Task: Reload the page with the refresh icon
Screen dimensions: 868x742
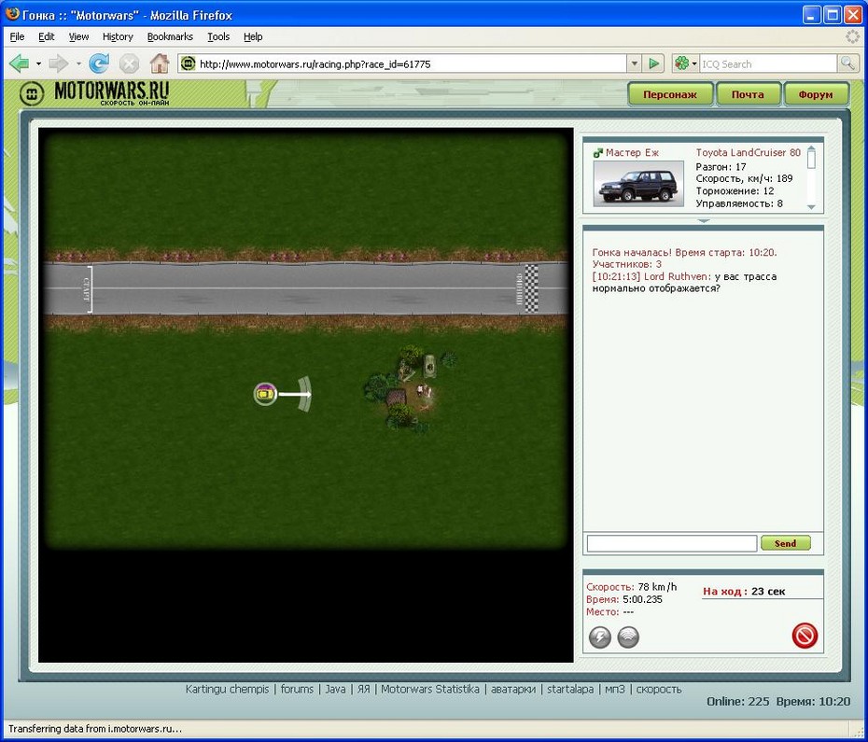Action: 99,63
